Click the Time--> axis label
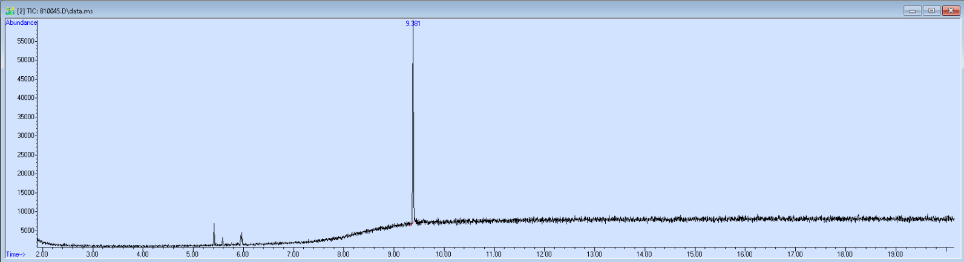Image resolution: width=964 pixels, height=262 pixels. (16, 254)
